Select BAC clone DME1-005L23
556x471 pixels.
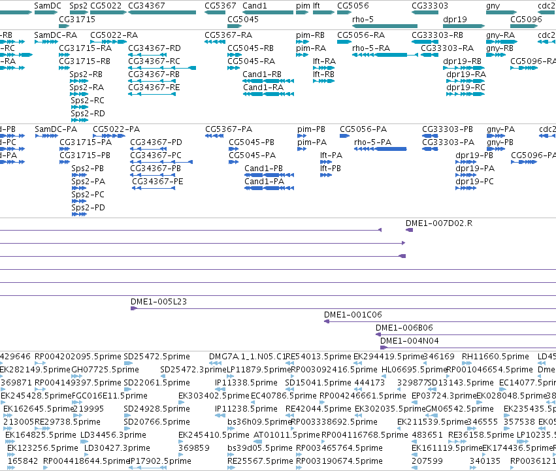coord(159,301)
